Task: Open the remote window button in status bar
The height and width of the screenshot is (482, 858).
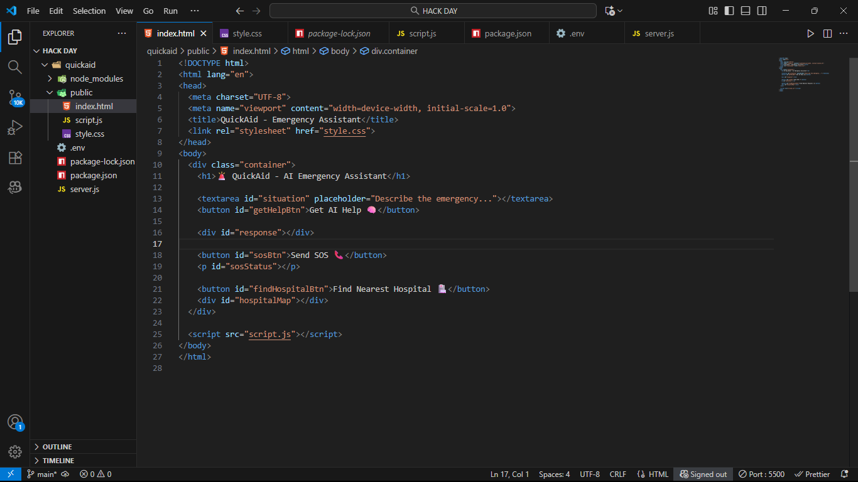Action: (11, 474)
